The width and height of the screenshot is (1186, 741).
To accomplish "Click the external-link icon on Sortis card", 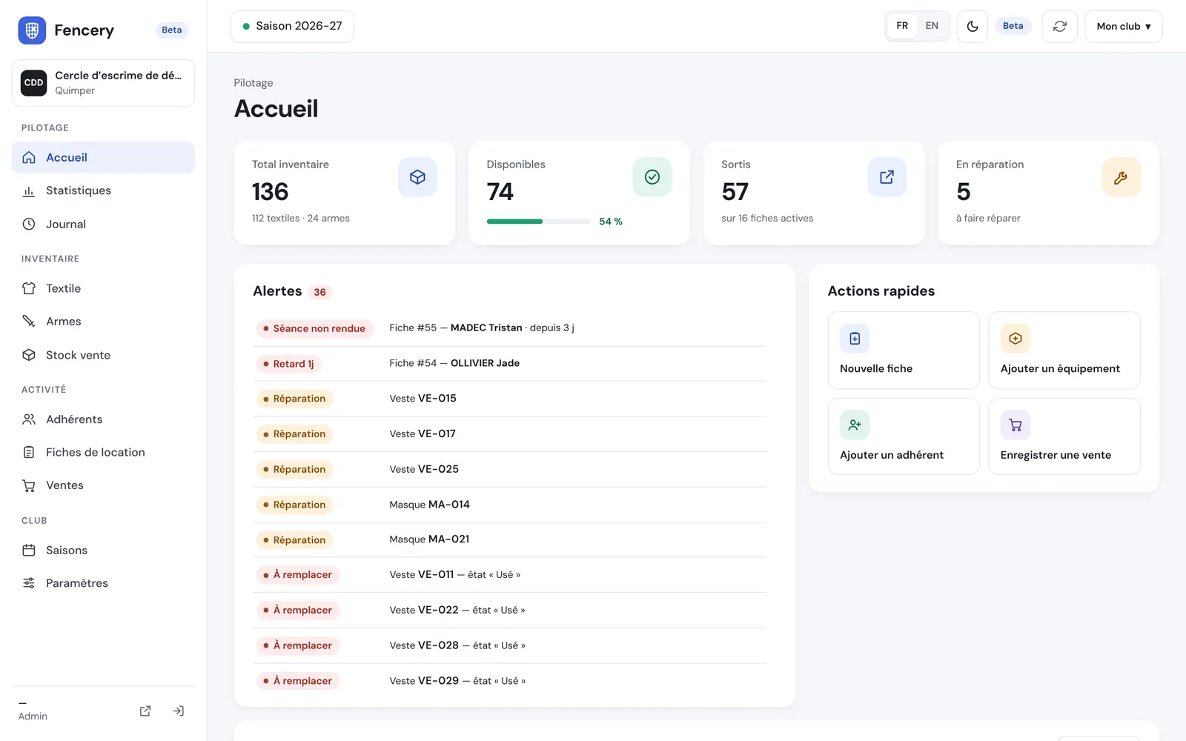I will pos(887,177).
